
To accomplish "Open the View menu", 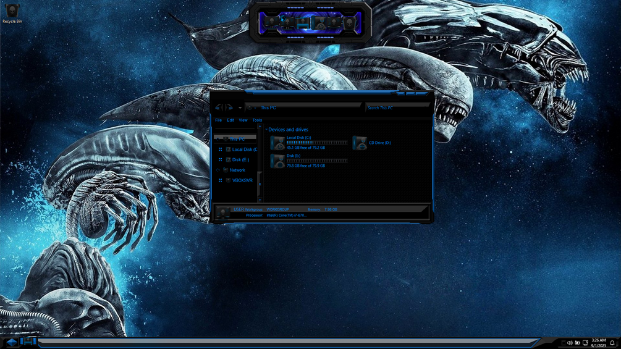I will [243, 120].
